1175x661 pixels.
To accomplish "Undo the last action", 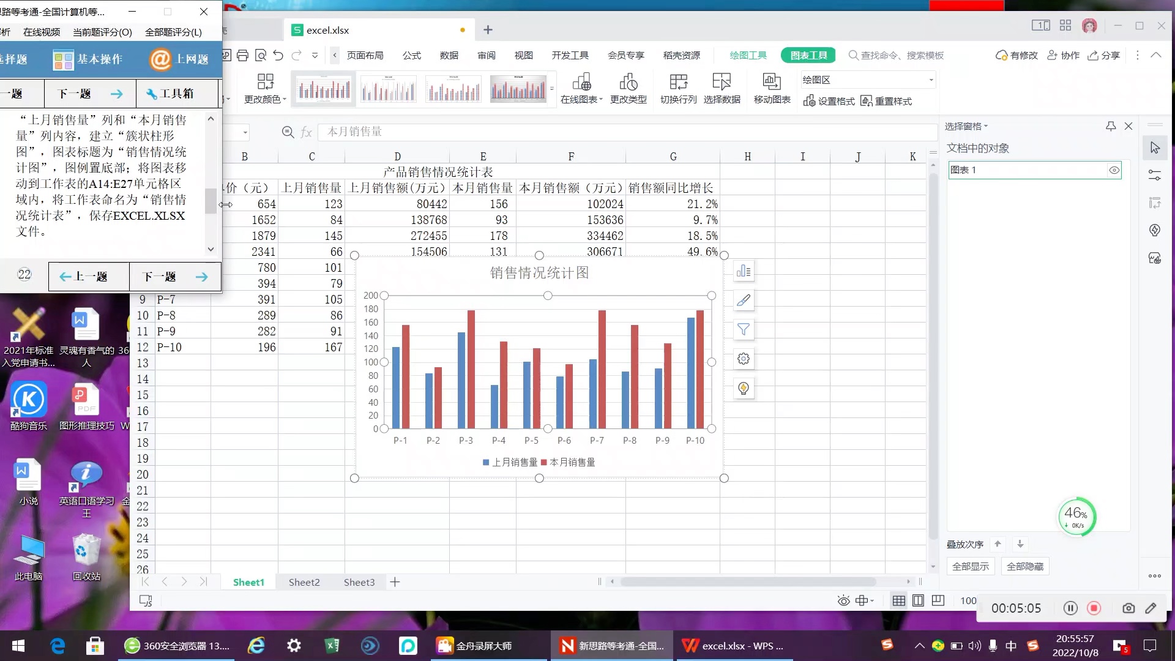I will 278,56.
